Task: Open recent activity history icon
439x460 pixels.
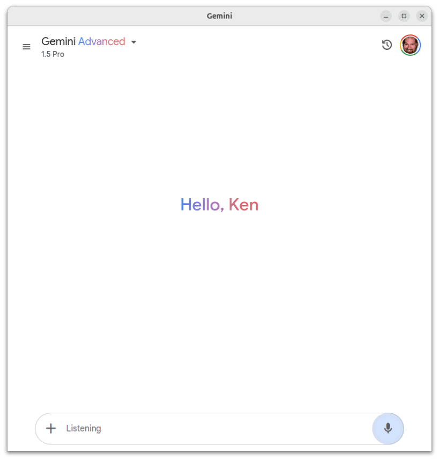Action: click(387, 45)
